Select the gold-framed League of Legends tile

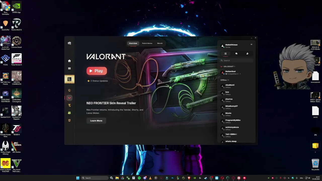pyautogui.click(x=69, y=79)
